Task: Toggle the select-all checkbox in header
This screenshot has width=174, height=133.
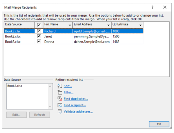Action: (39, 25)
